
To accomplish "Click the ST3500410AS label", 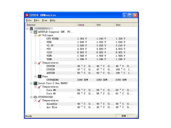I will [x=45, y=97].
